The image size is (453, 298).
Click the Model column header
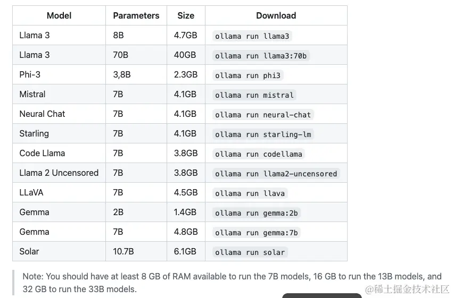59,15
